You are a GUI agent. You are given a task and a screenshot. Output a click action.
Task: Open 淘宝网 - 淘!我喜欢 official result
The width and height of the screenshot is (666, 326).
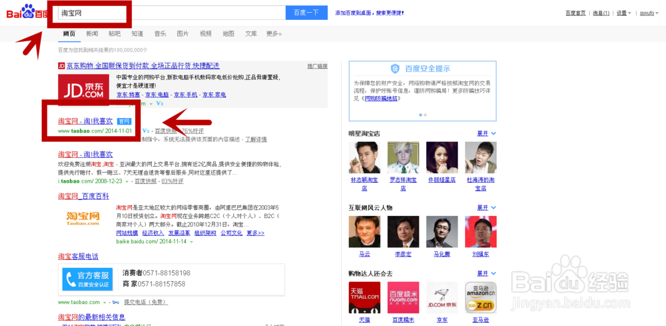[x=85, y=121]
